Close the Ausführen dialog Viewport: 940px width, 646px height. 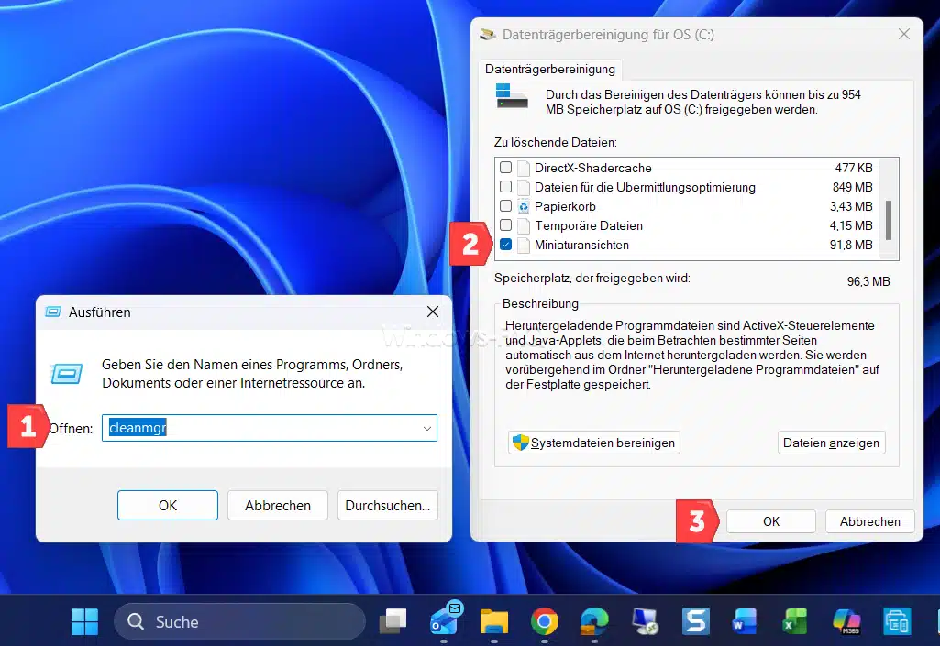tap(432, 312)
